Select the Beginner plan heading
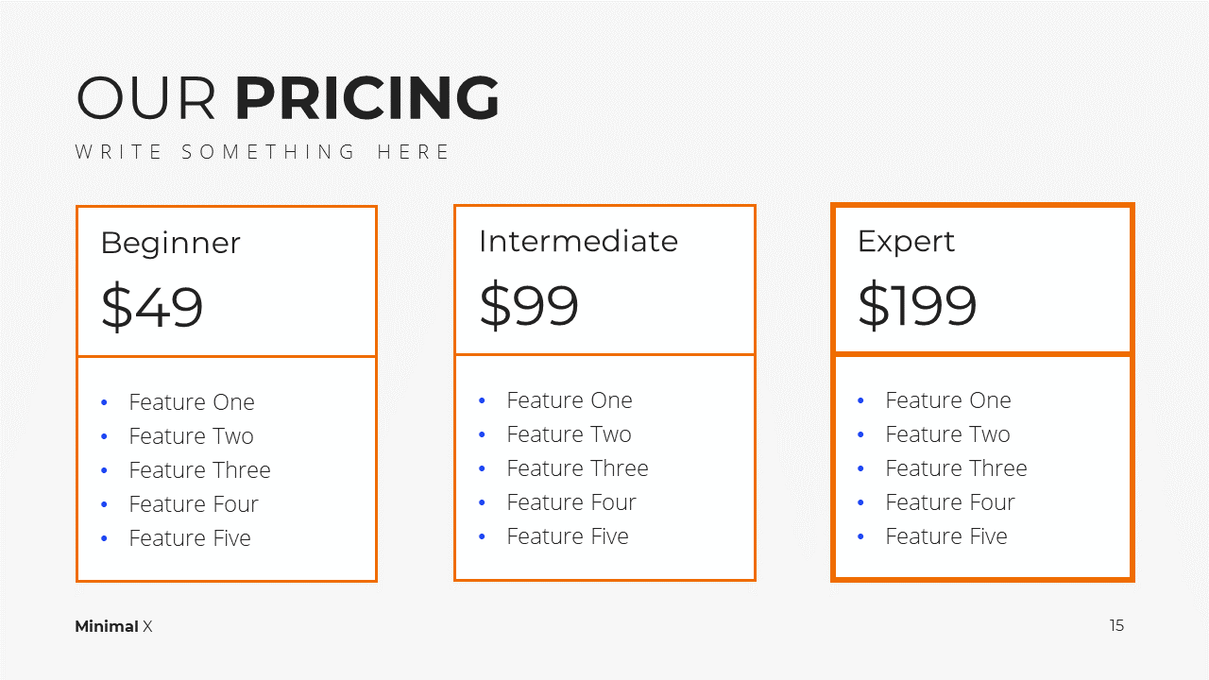This screenshot has width=1209, height=680. point(170,243)
